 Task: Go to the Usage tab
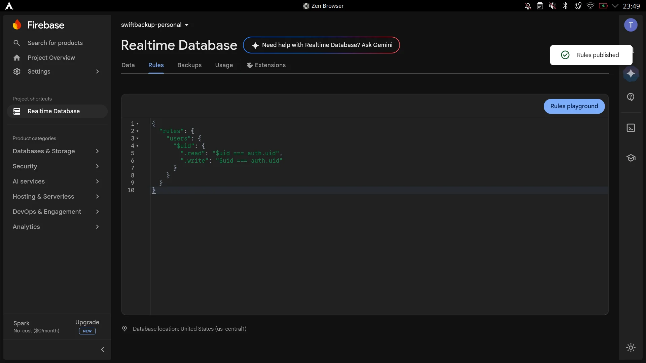point(224,65)
